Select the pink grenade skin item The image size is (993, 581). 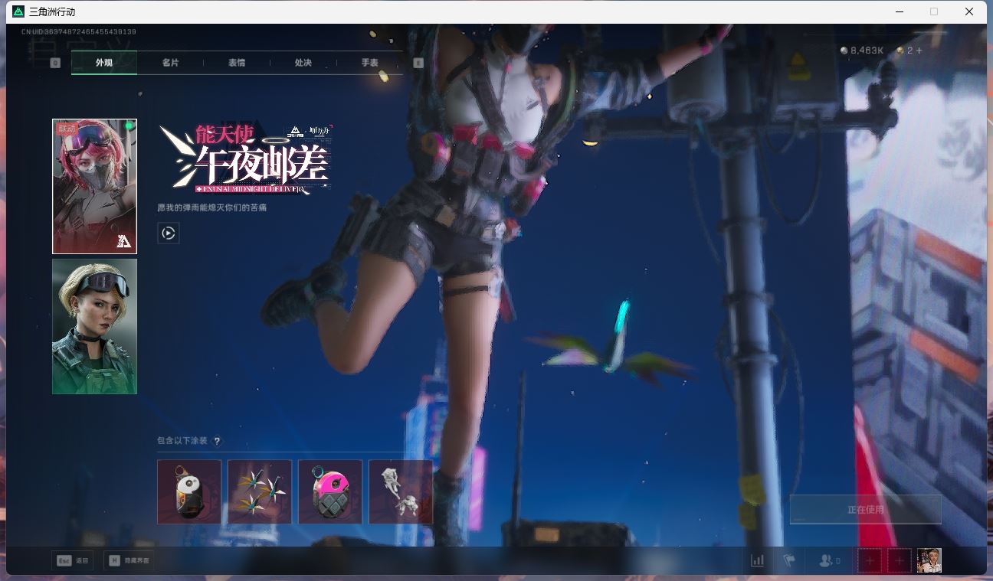(329, 491)
